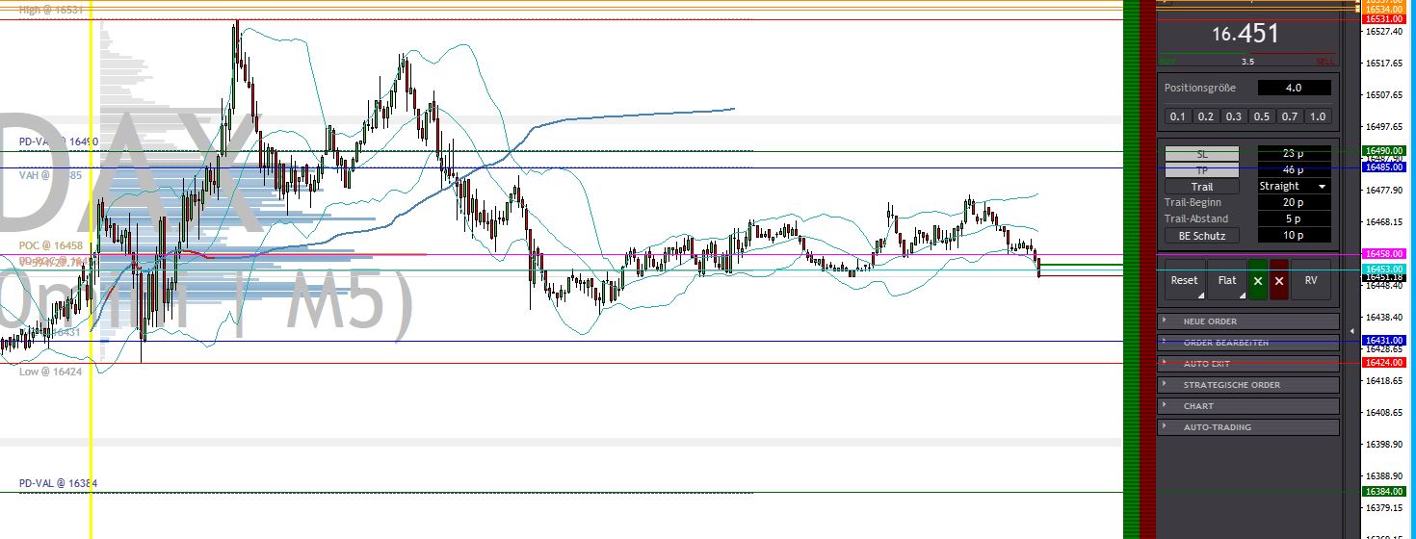Screen dimensions: 1416x539
Task: Click the green X close-longs button
Action: pos(1257,280)
